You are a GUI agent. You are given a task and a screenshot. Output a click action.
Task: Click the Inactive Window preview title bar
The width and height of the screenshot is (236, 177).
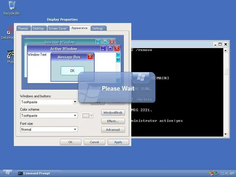click(x=60, y=42)
